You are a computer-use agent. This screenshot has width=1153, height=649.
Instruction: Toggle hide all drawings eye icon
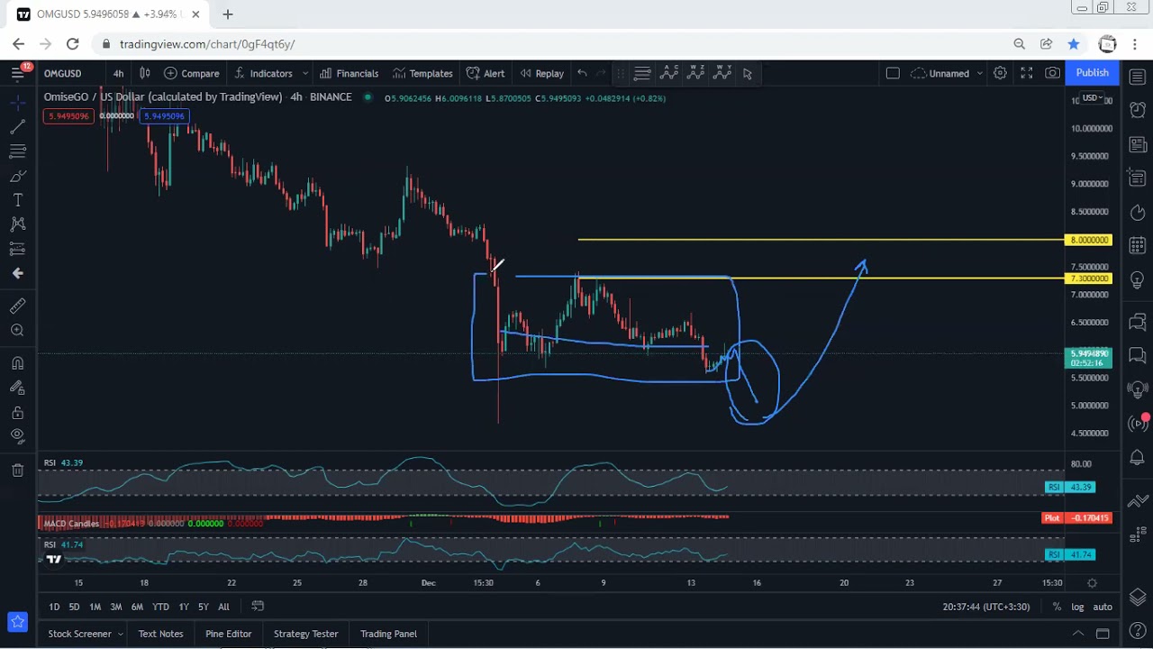(17, 436)
